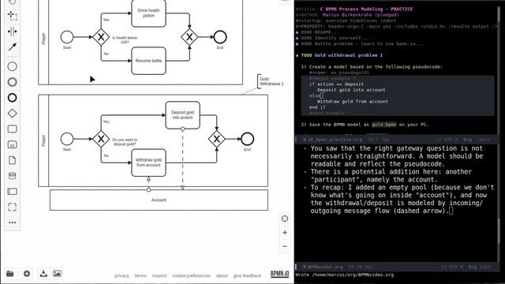This screenshot has width=505, height=284.
Task: Download the diagram as a BPMN file
Action: [x=43, y=274]
